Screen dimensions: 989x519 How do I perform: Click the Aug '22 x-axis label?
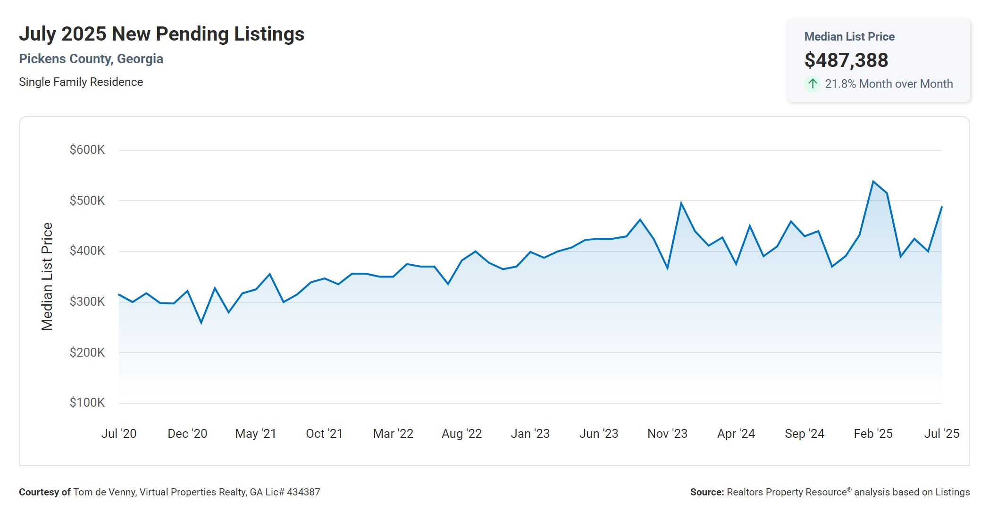461,434
